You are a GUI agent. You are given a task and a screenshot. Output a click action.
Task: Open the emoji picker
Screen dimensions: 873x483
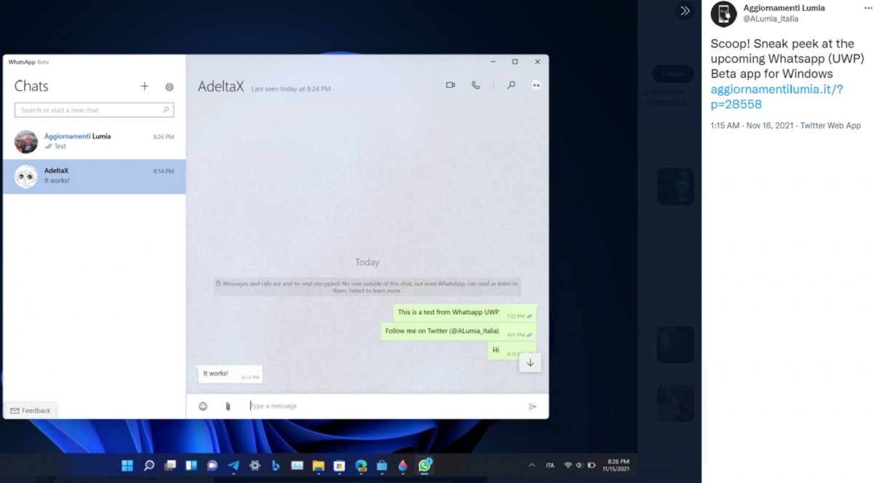(203, 406)
